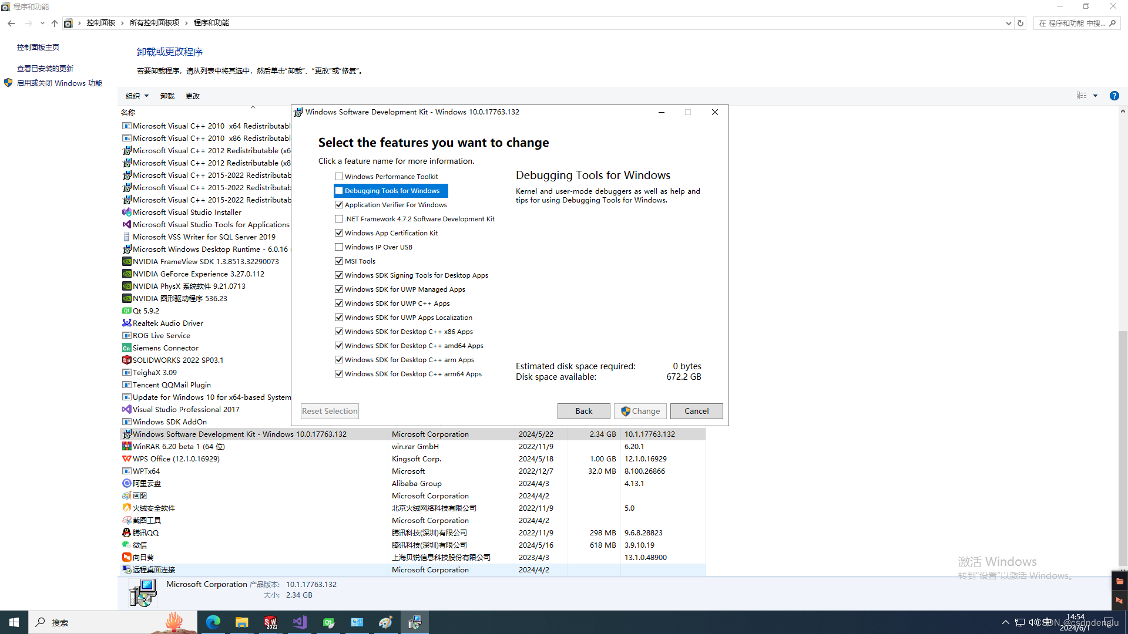Open SOLIDWORKS 2022 from taskbar

pos(271,622)
